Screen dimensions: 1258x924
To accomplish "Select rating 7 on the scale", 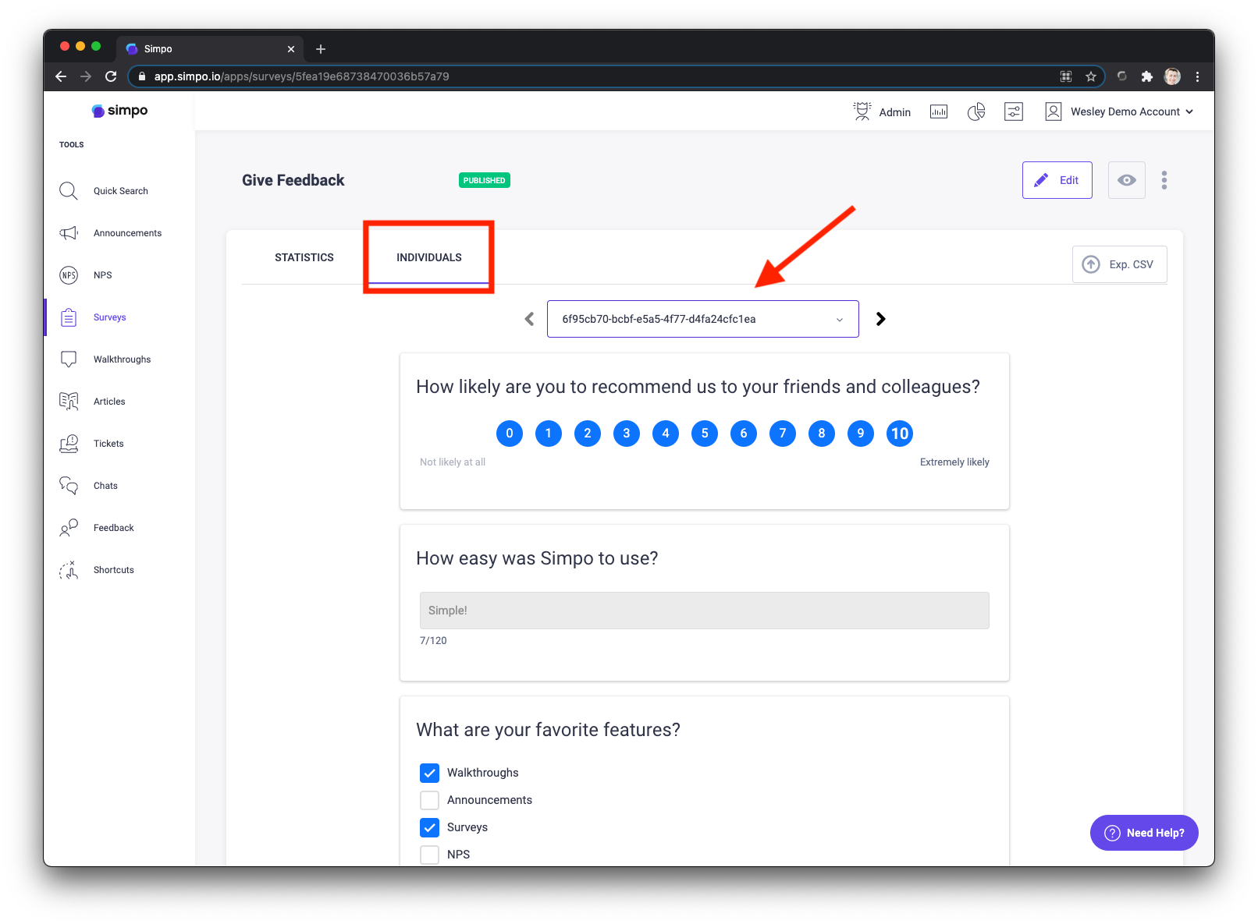I will pyautogui.click(x=783, y=434).
